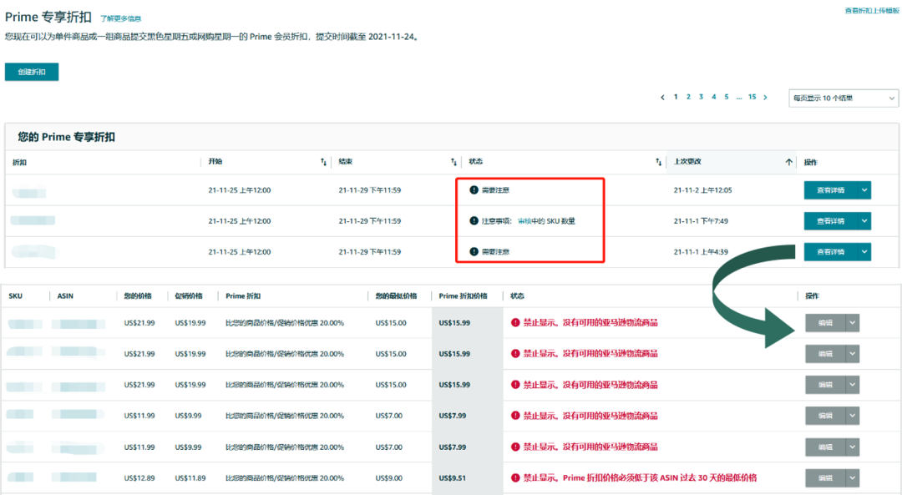Screen dimensions: 902x495
Task: Click 编辑 for the first SKU row
Action: tap(825, 323)
